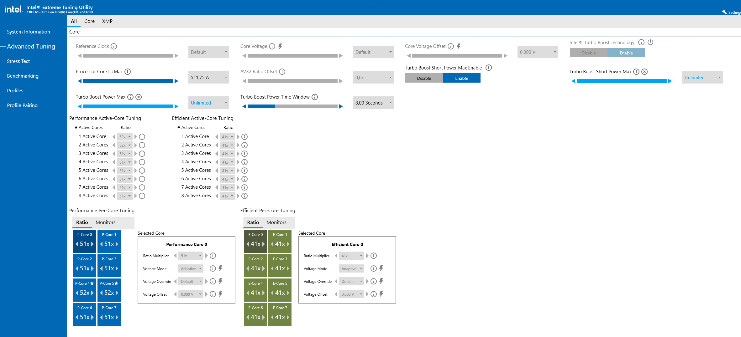Increase P-Core 1 ratio with right arrow
The height and width of the screenshot is (337, 741).
click(117, 244)
